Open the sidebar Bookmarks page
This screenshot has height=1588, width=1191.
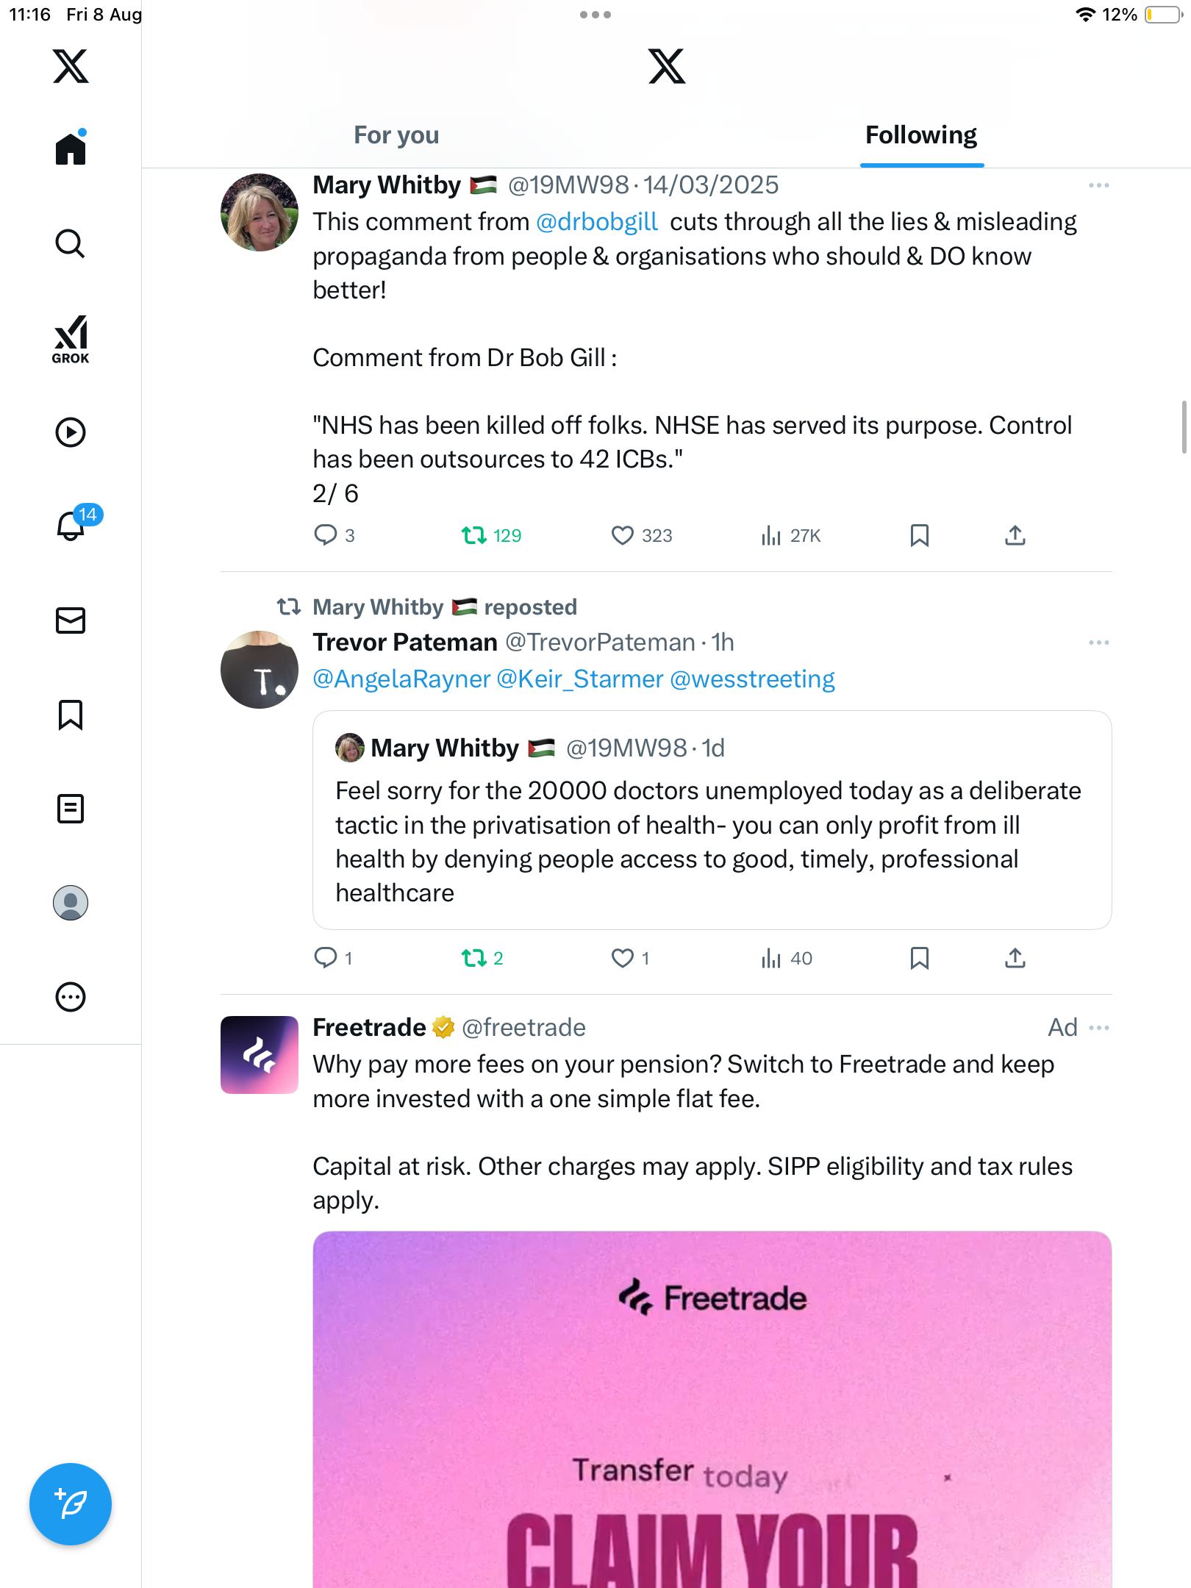pyautogui.click(x=71, y=715)
